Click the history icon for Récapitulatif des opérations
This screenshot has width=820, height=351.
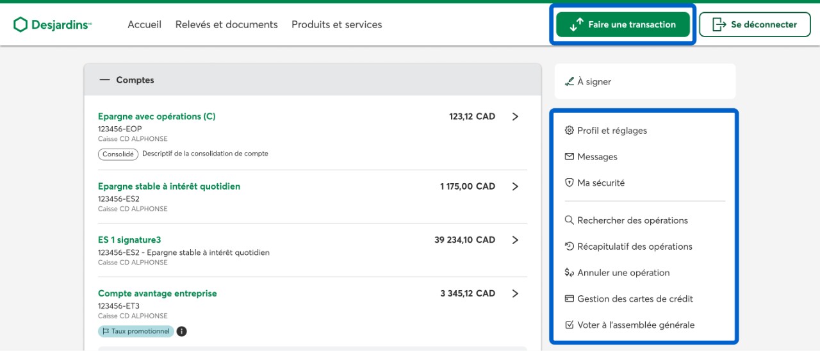point(569,247)
